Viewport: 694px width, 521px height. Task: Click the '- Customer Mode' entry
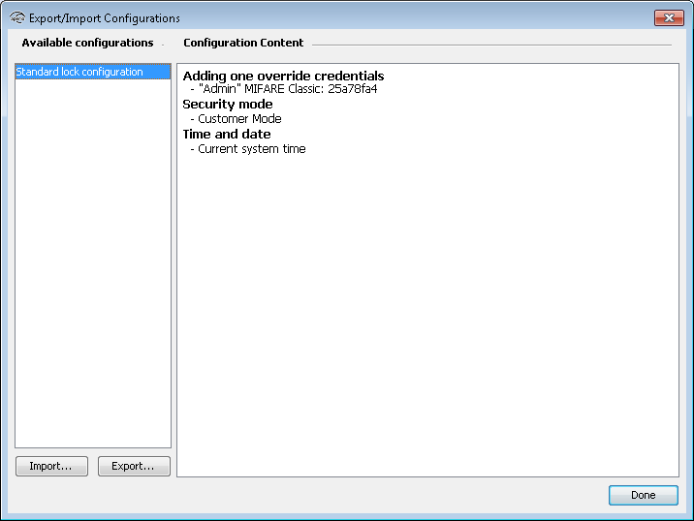pyautogui.click(x=236, y=119)
